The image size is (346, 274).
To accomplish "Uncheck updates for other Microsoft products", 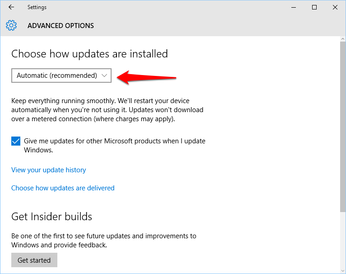I will click(16, 141).
